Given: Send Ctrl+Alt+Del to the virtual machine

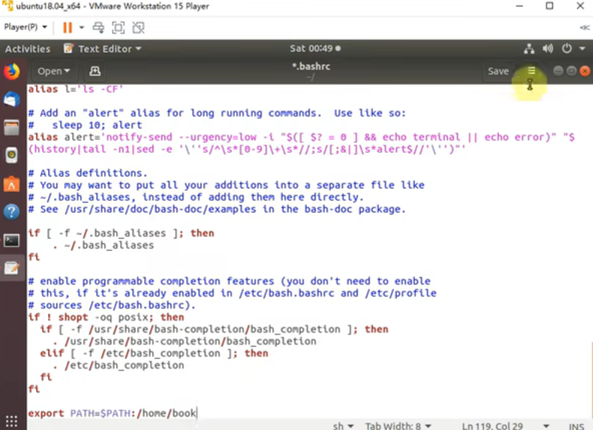Looking at the screenshot, I should pos(98,27).
